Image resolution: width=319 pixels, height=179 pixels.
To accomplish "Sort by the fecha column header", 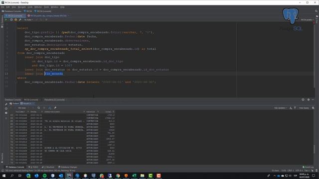I will click(x=36, y=112).
